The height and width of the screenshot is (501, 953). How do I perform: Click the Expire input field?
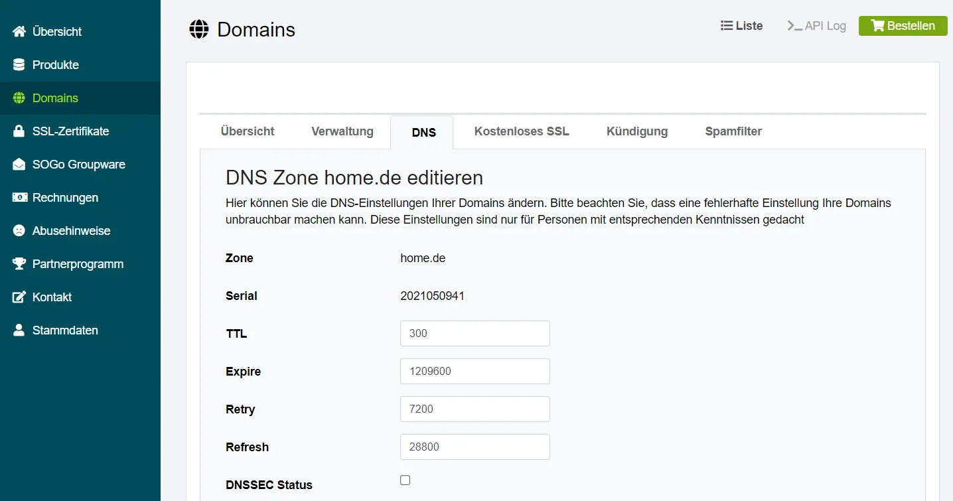click(475, 371)
